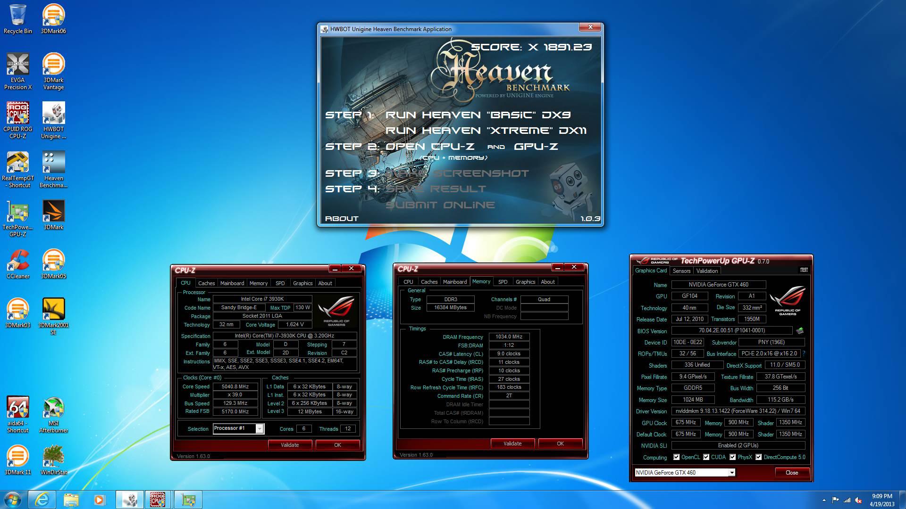Click the volume icon in system tray
This screenshot has height=509, width=906.
859,500
